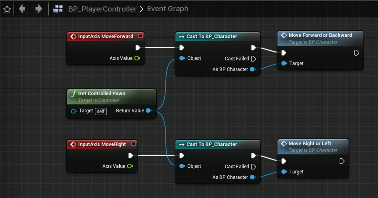Click Axis Value pin on InputAxis MoveRight

(x=130, y=166)
